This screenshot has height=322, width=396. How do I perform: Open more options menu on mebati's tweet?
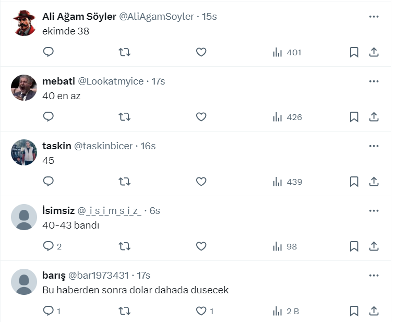[x=374, y=81]
